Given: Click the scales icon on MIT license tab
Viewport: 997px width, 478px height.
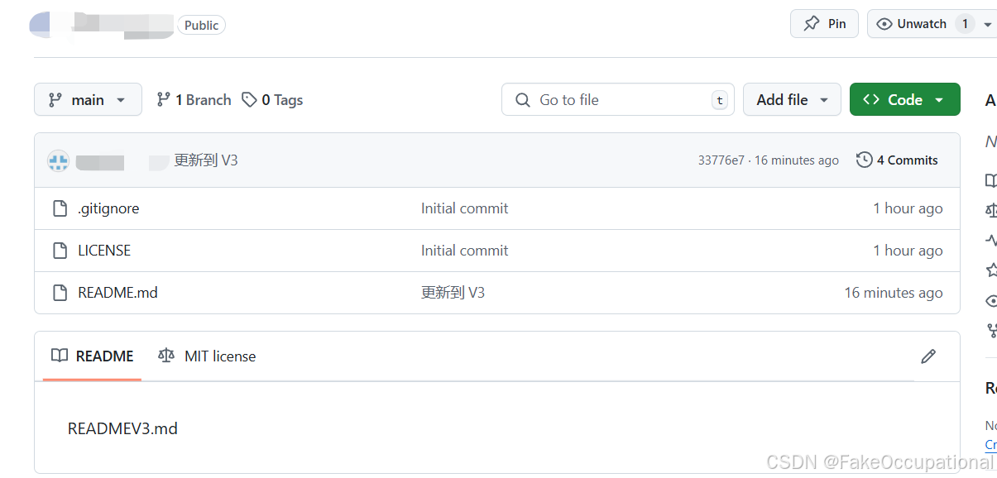Looking at the screenshot, I should 166,356.
